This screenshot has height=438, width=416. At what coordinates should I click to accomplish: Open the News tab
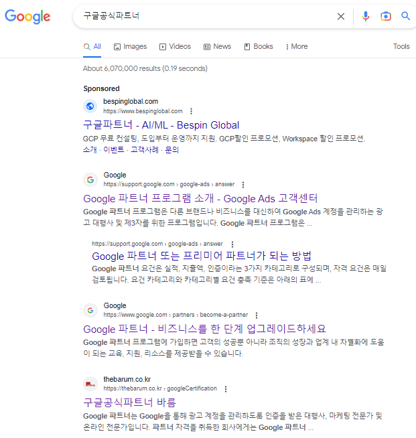217,47
